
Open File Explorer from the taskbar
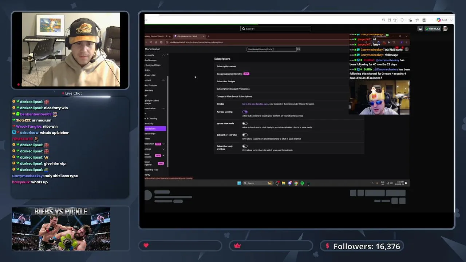[283, 183]
